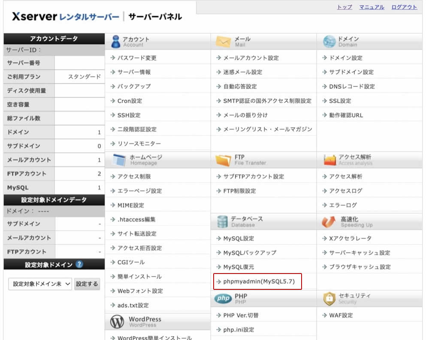Viewport: 426px width, 340px height.
Task: Click the Homepage section icon
Action: (119, 160)
